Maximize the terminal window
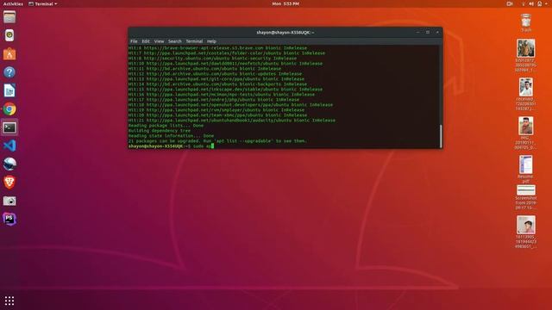Viewport: 552px width, 310px height. [428, 33]
